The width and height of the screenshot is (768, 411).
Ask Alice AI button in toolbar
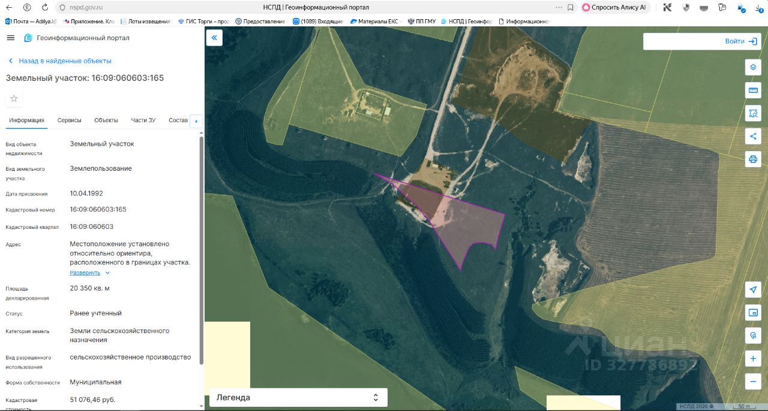point(616,7)
